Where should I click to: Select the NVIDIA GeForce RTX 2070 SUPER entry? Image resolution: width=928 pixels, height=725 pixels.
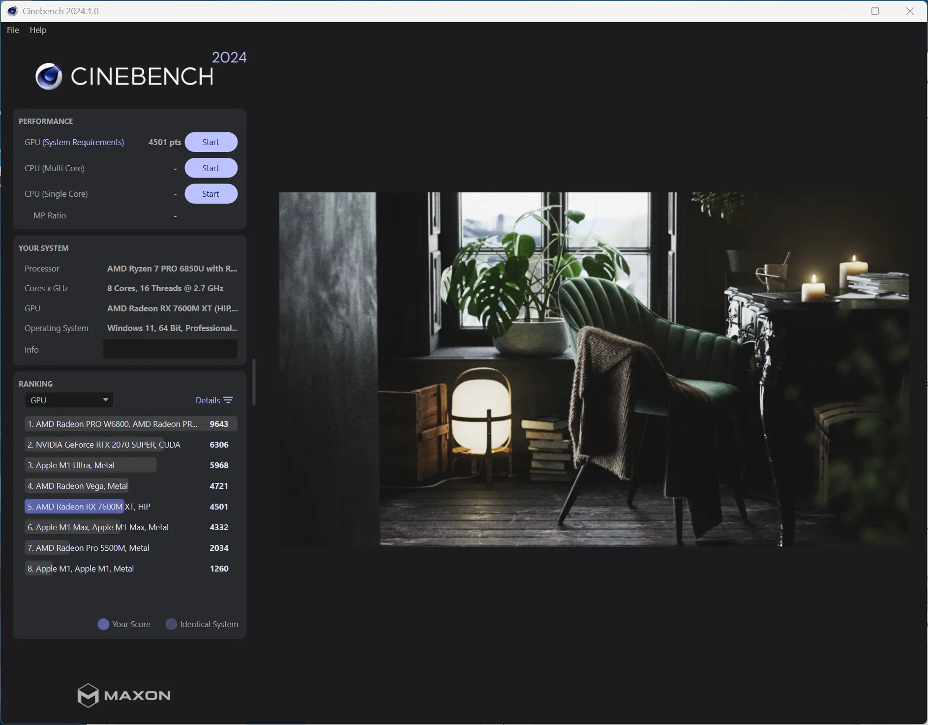(131, 445)
